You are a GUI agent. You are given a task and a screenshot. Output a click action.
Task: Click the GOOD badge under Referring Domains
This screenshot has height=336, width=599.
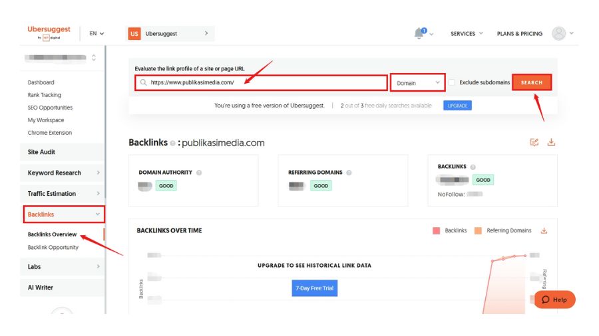321,186
